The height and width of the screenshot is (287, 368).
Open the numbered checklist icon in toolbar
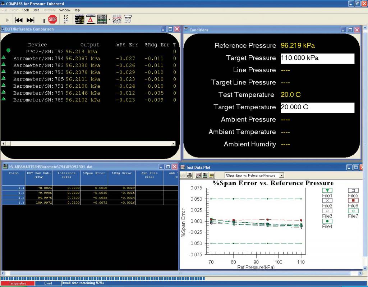pyautogui.click(x=66, y=19)
